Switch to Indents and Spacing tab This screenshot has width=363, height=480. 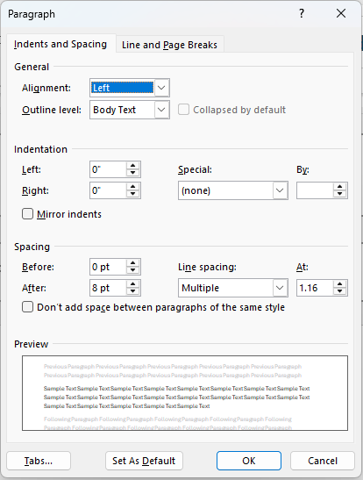(x=60, y=44)
